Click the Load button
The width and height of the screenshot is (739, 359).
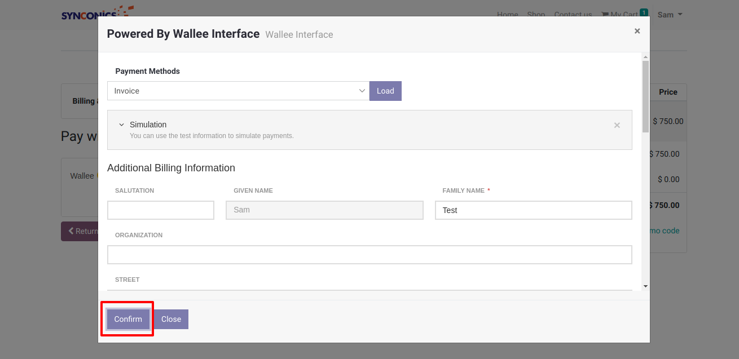tap(385, 91)
